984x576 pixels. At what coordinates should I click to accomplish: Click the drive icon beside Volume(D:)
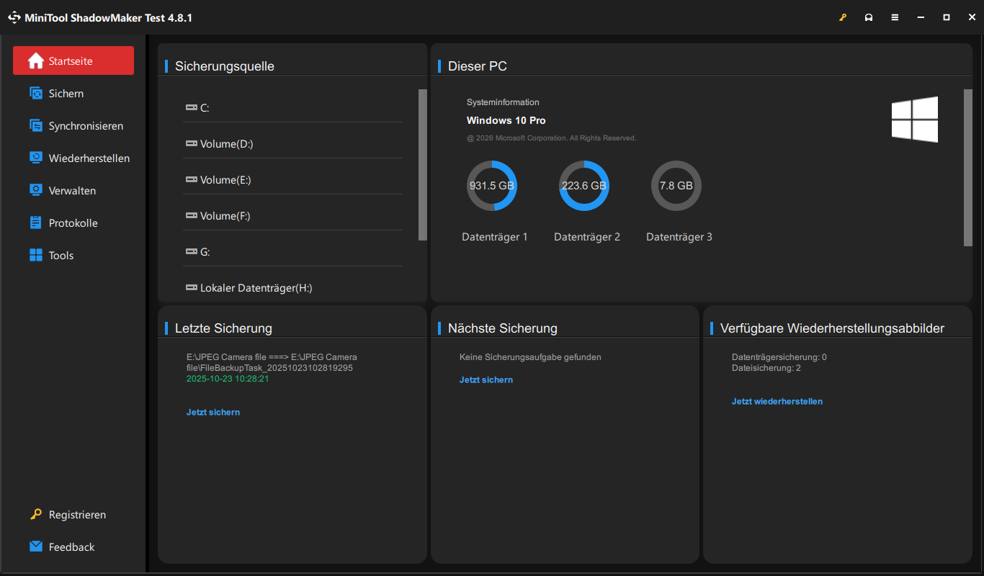pos(191,143)
